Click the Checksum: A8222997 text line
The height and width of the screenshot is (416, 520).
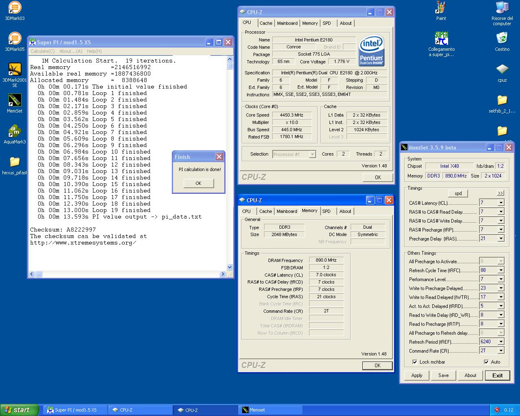tap(63, 230)
